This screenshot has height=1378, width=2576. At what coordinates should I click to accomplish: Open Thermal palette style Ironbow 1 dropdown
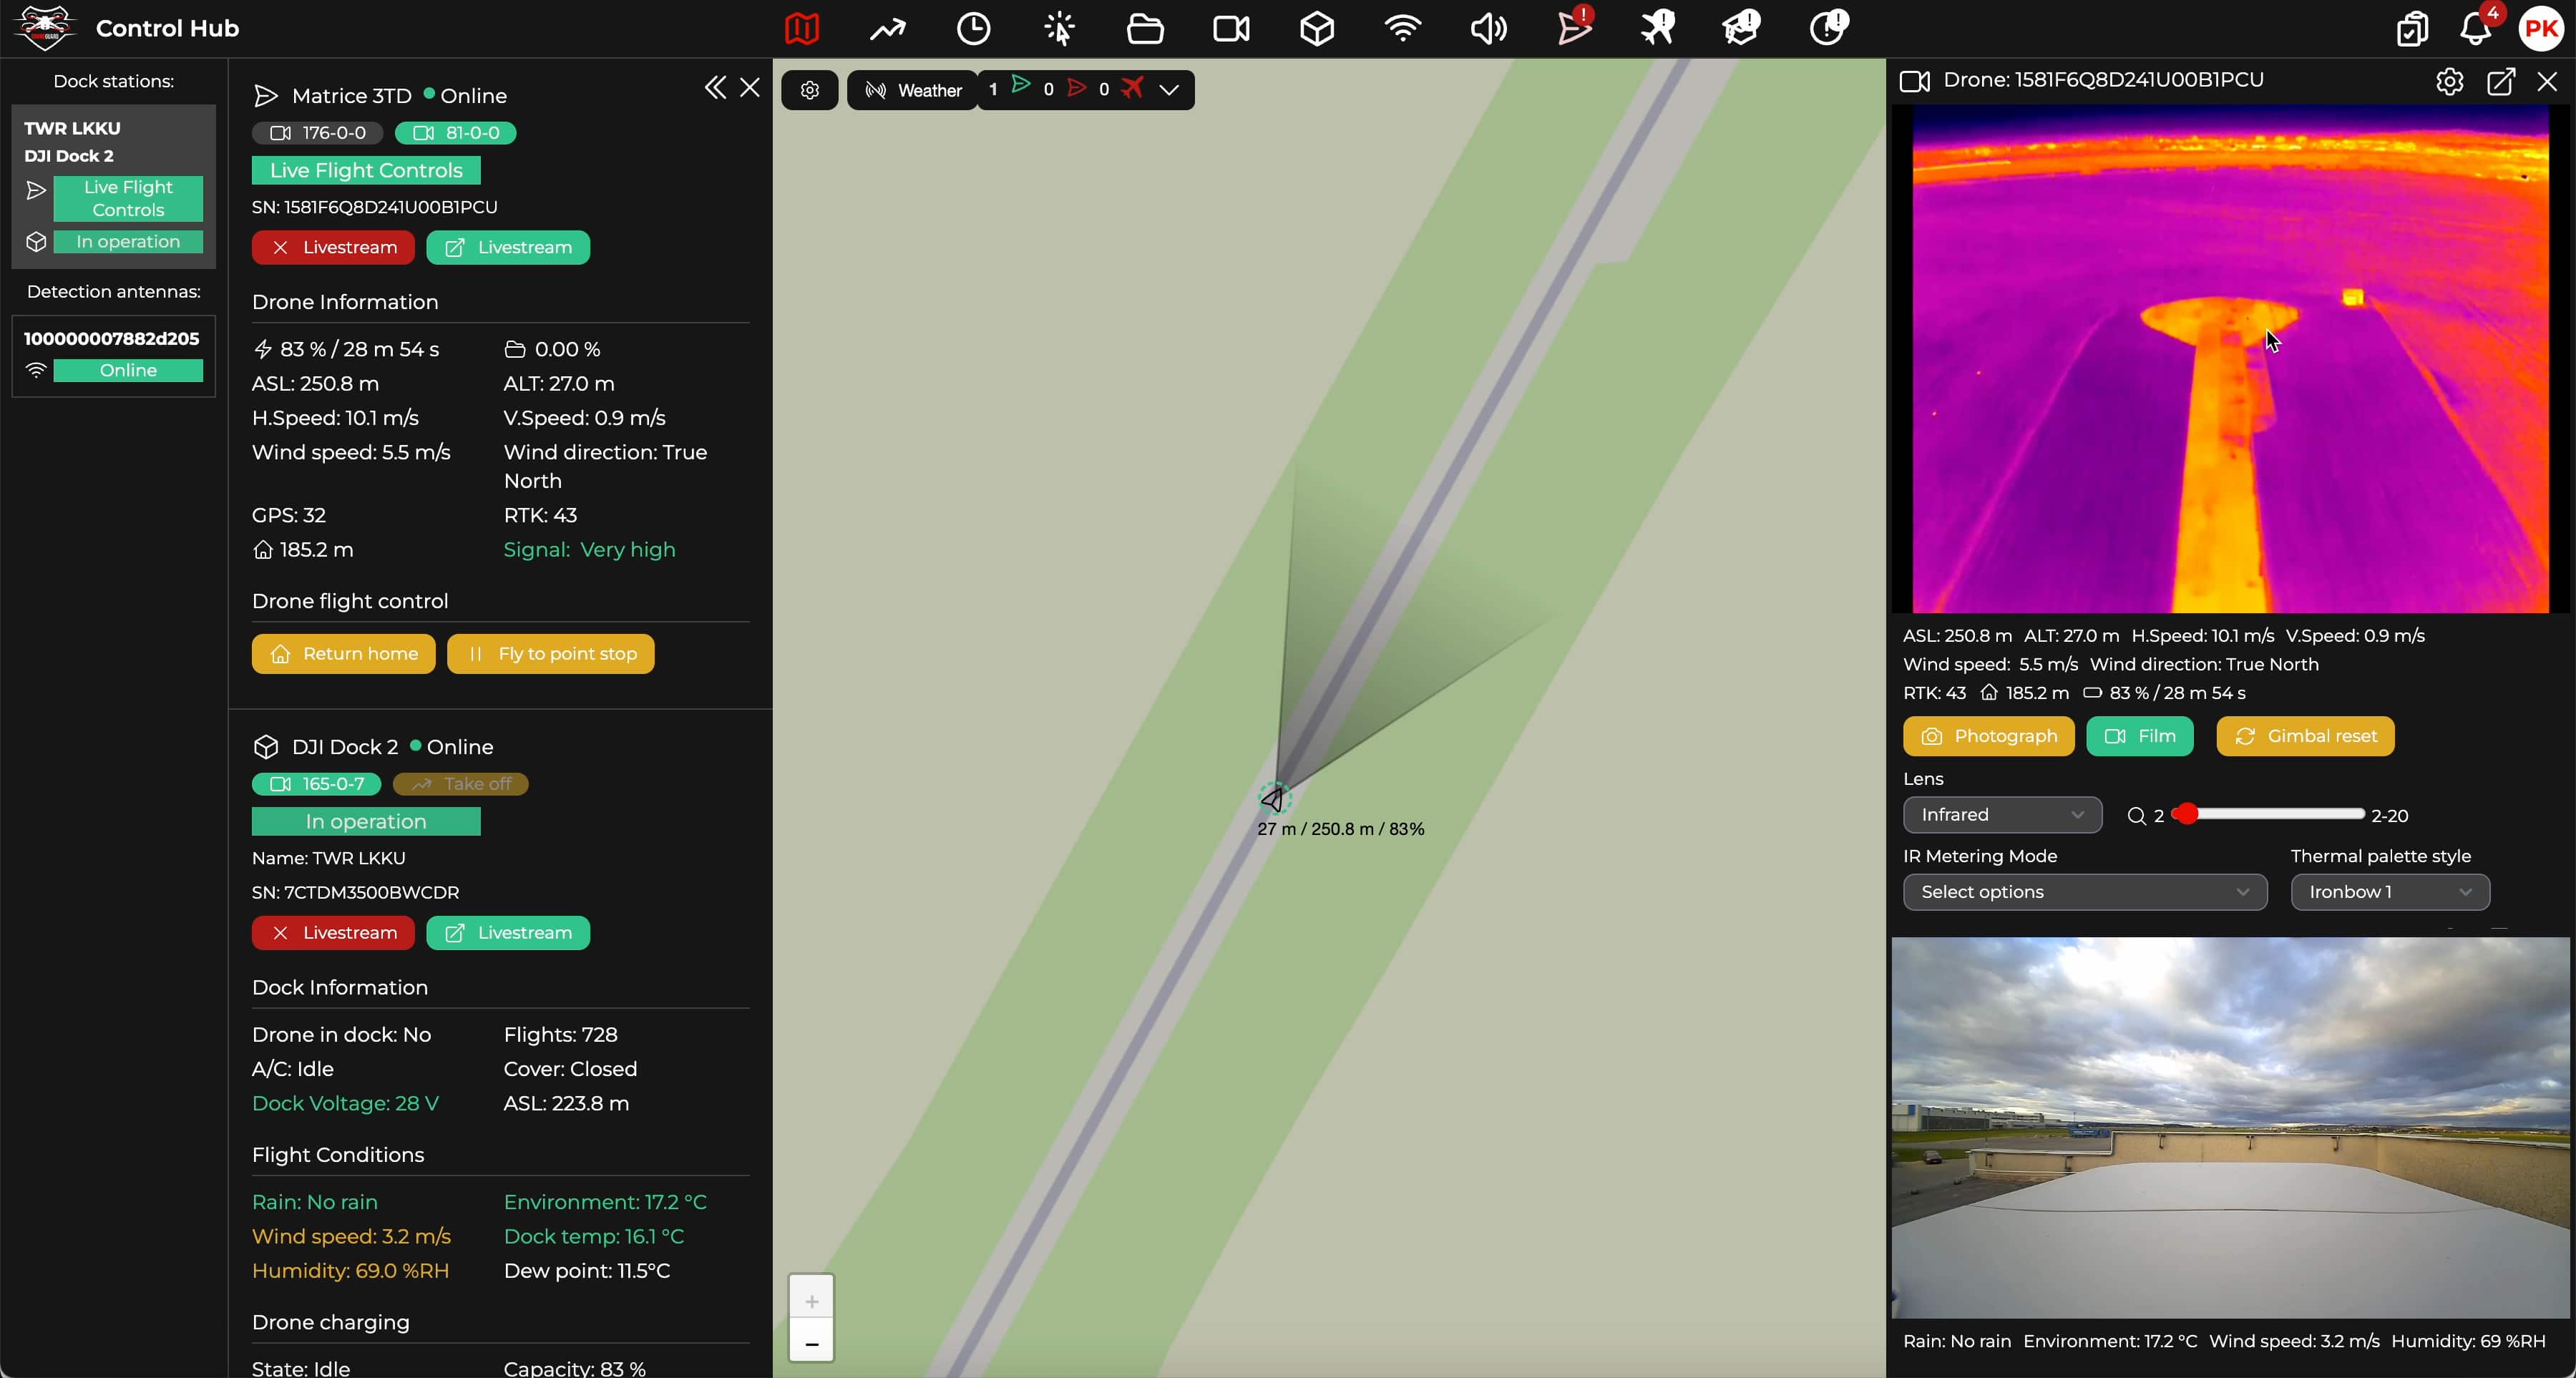coord(2389,892)
